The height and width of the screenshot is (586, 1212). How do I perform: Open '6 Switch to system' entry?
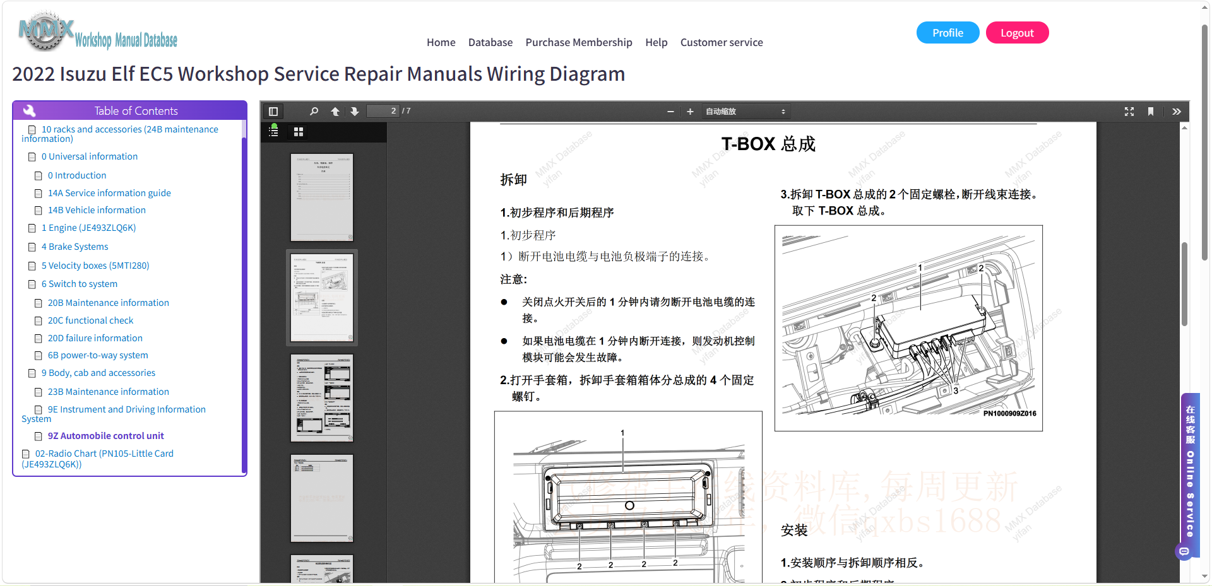80,284
